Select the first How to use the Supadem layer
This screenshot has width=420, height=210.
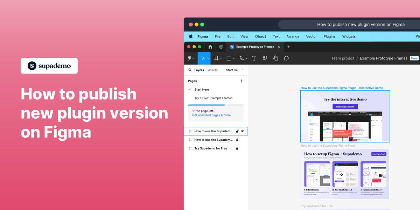216,131
